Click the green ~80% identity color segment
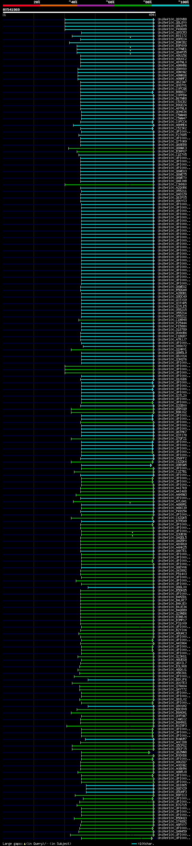 tap(133, 5)
